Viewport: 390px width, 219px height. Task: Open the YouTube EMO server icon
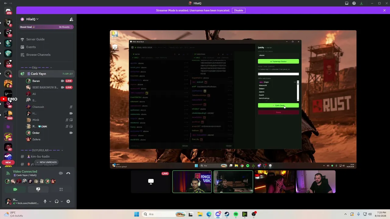pos(8,99)
